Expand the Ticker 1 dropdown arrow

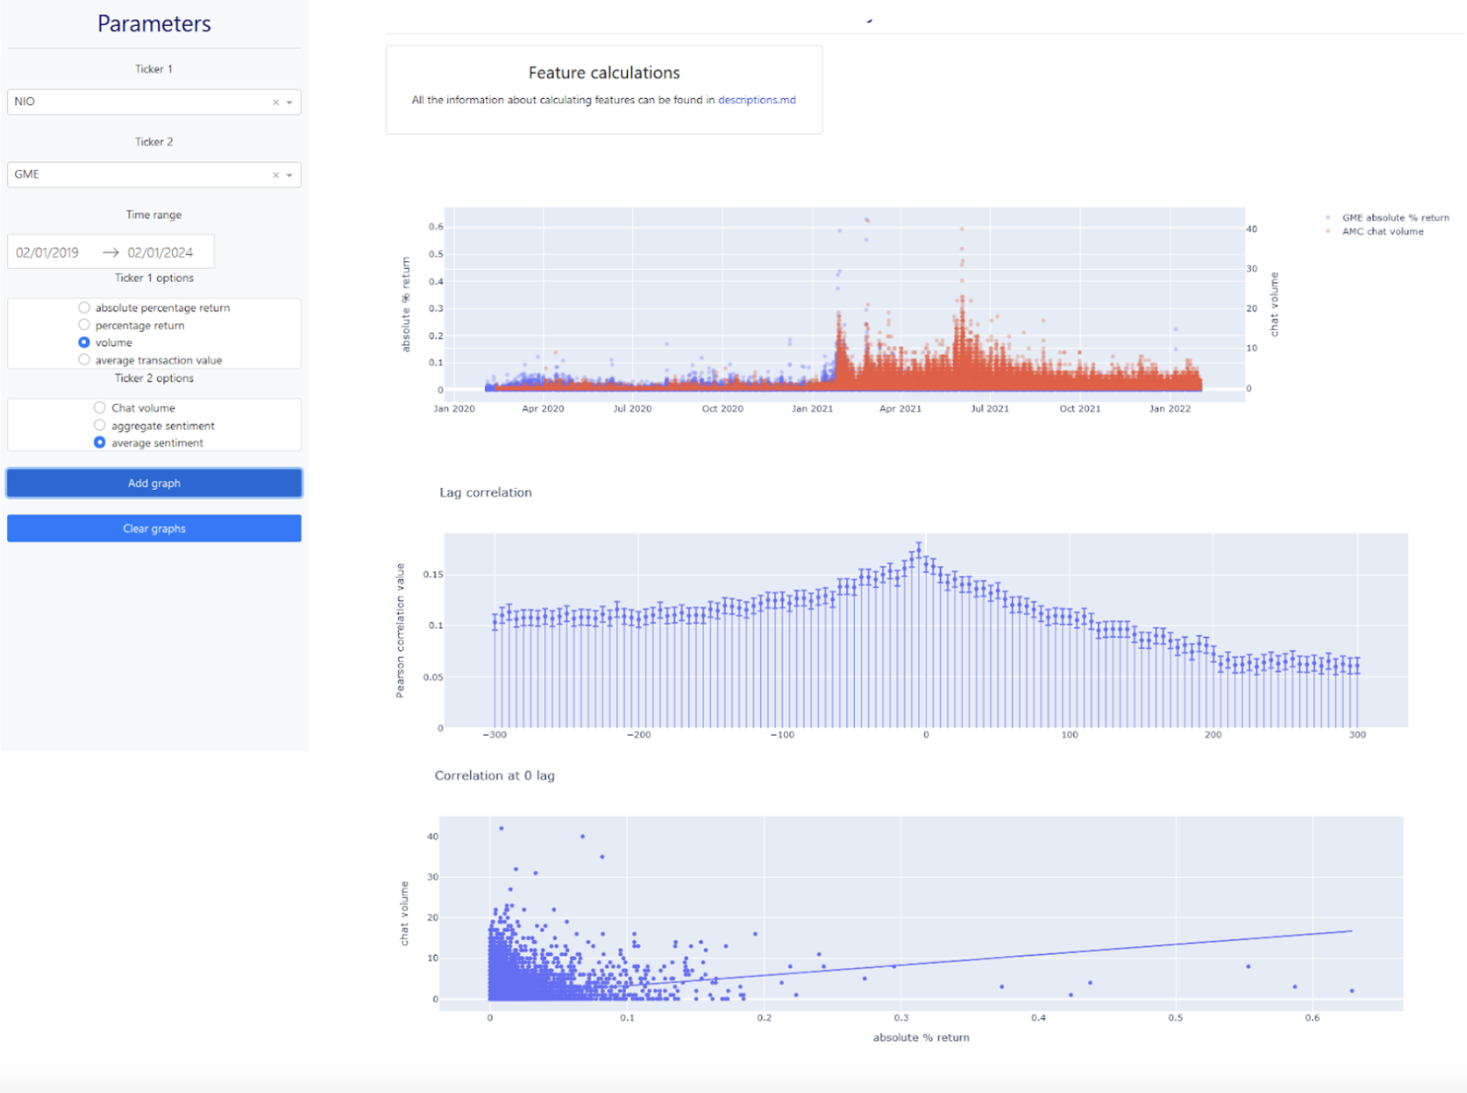pos(290,102)
